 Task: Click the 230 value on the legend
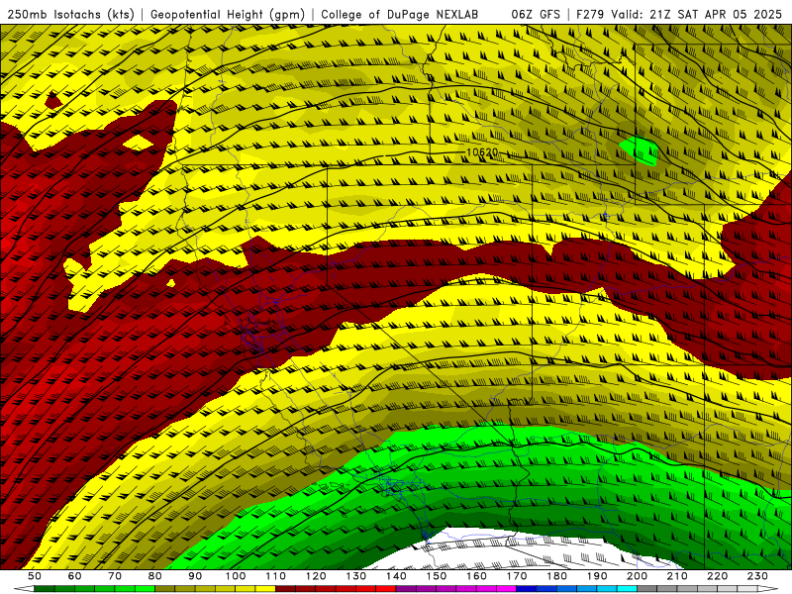point(757,576)
